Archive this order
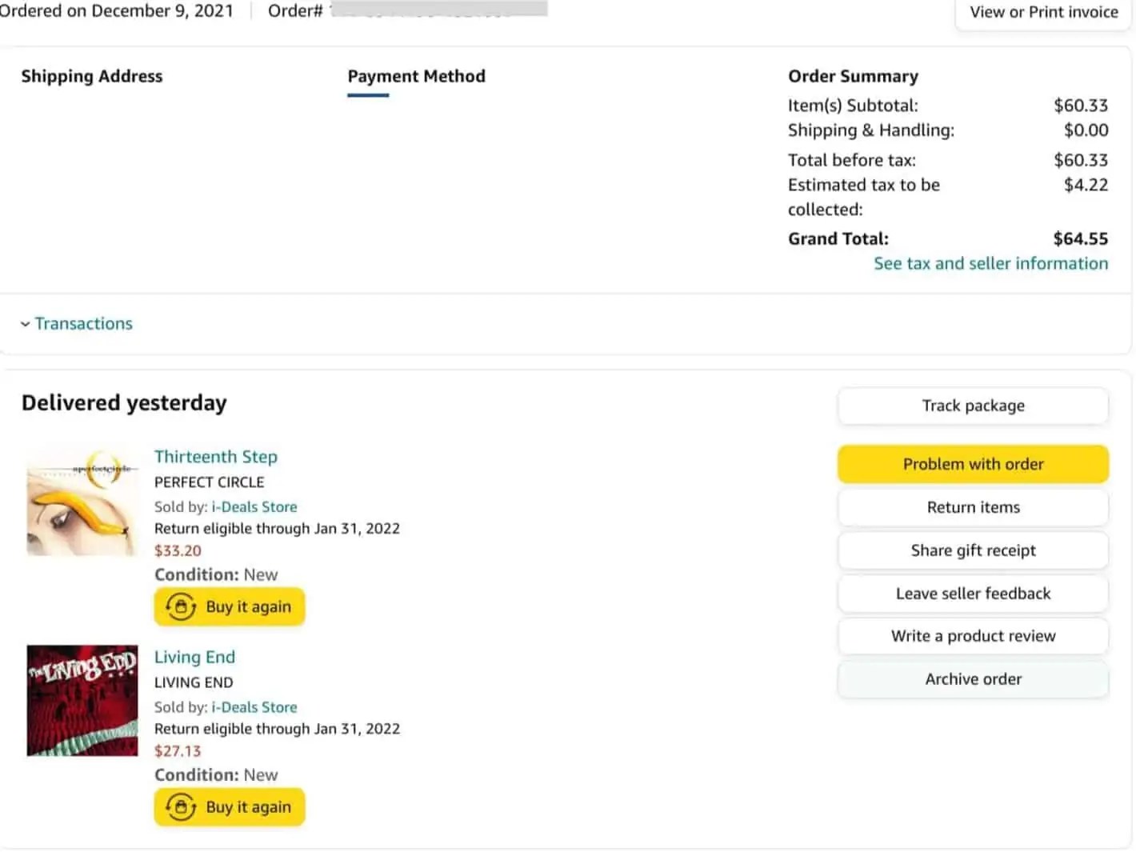Viewport: 1136px width, 852px height. pyautogui.click(x=973, y=678)
